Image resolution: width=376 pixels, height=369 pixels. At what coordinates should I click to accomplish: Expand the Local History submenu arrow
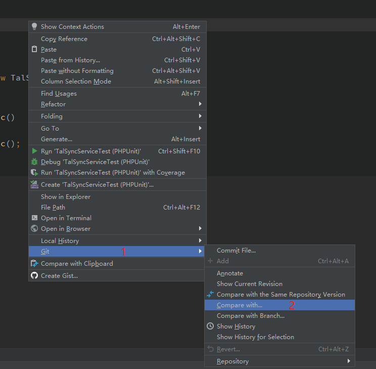(x=200, y=240)
